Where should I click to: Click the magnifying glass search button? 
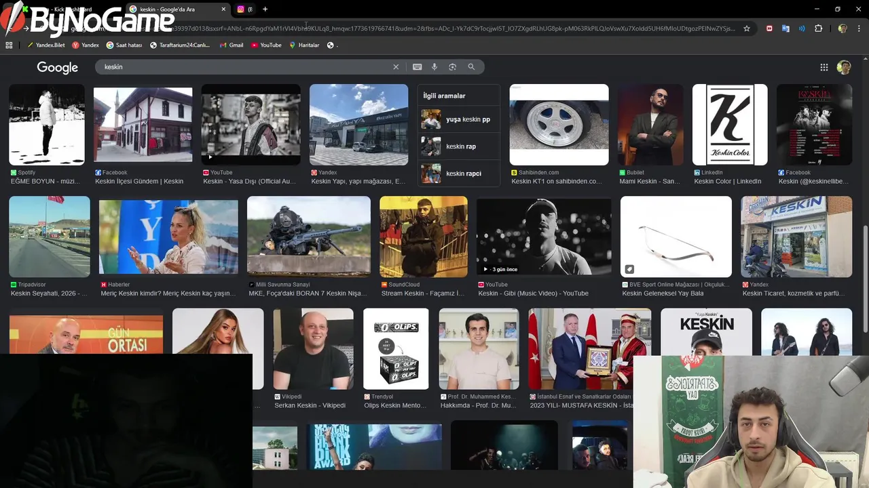[x=471, y=67]
